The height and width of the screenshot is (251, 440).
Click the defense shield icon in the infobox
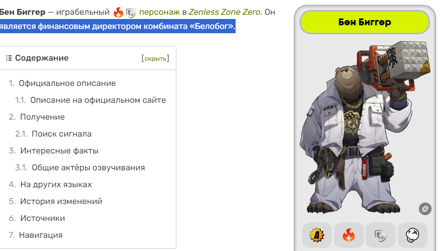(x=381, y=235)
